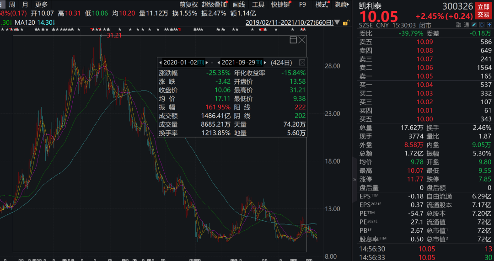
Task: Open the 前复权 adjustment dropdown
Action: 189,5
